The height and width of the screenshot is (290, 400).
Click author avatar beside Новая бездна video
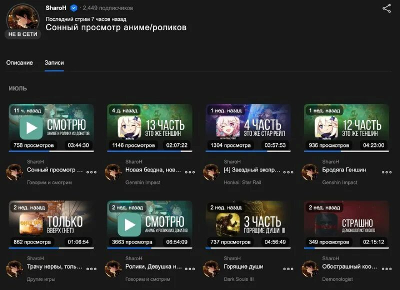(113, 172)
